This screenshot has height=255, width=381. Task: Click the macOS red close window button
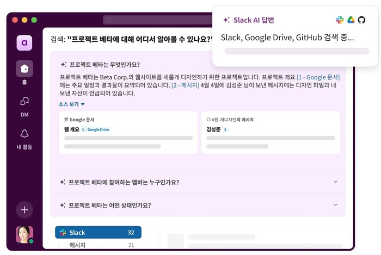click(x=15, y=20)
